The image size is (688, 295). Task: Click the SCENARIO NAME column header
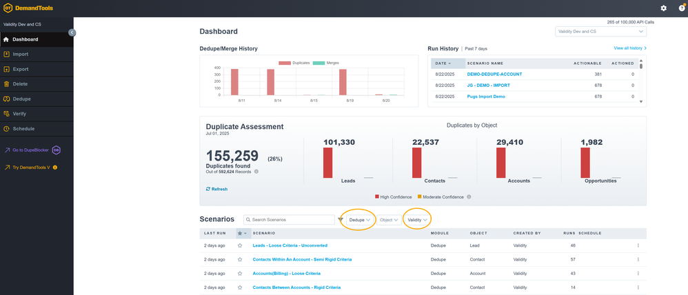[x=485, y=63]
